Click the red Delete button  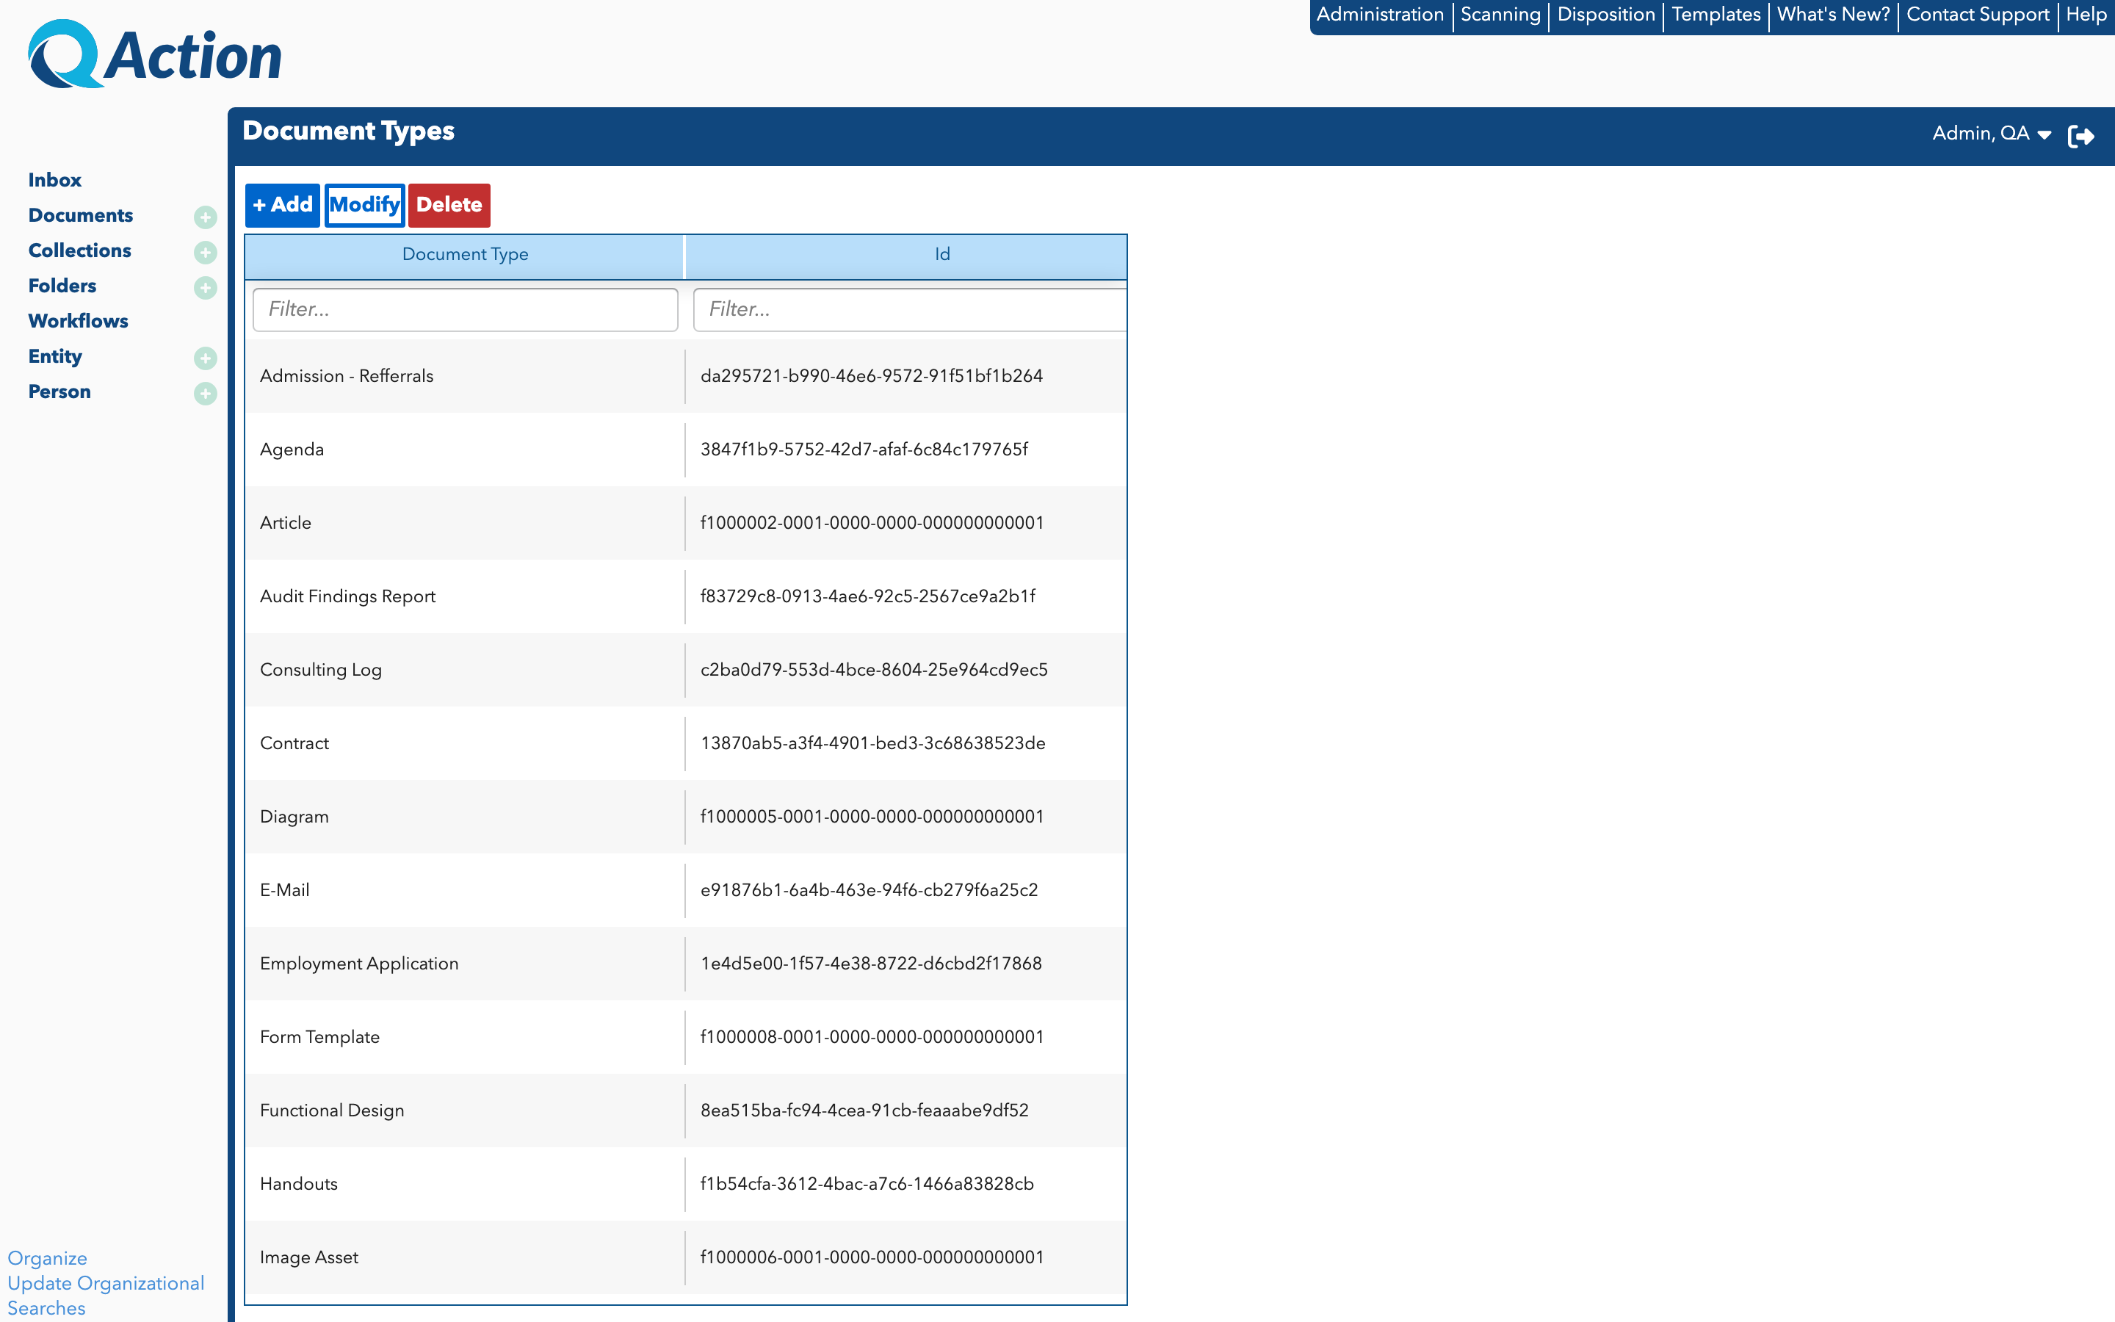pos(449,205)
